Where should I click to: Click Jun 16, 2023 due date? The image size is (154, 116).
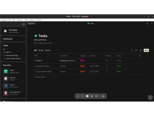(94, 66)
